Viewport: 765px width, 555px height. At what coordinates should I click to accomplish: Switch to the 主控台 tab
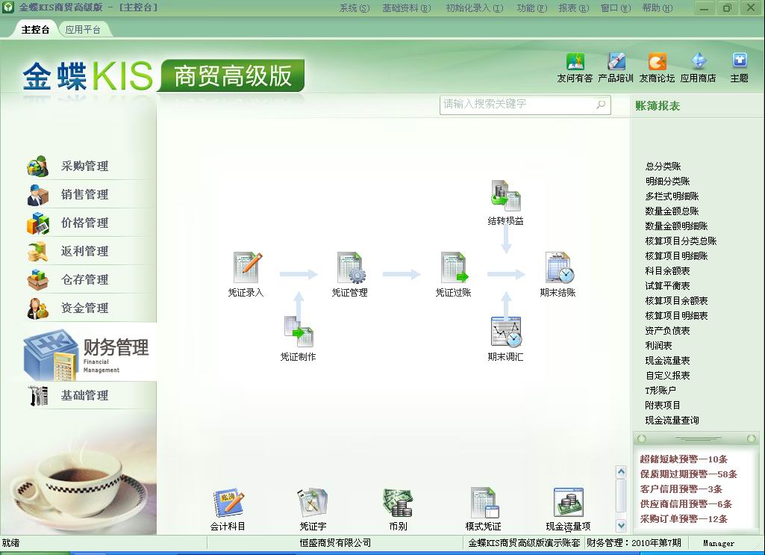tap(35, 29)
